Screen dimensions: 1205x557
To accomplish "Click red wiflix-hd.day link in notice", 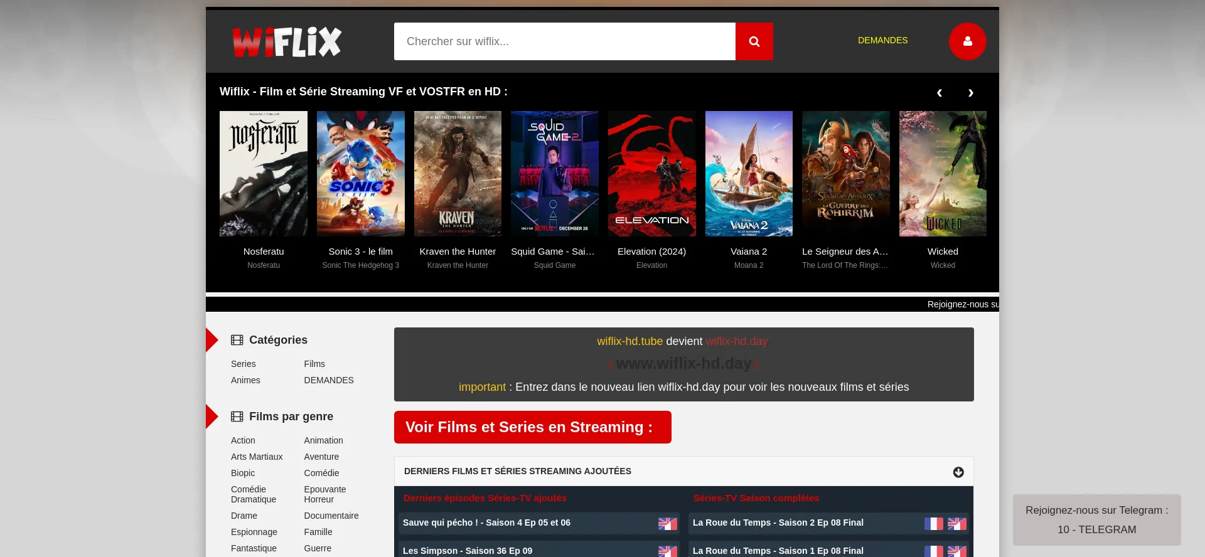I will (x=736, y=341).
